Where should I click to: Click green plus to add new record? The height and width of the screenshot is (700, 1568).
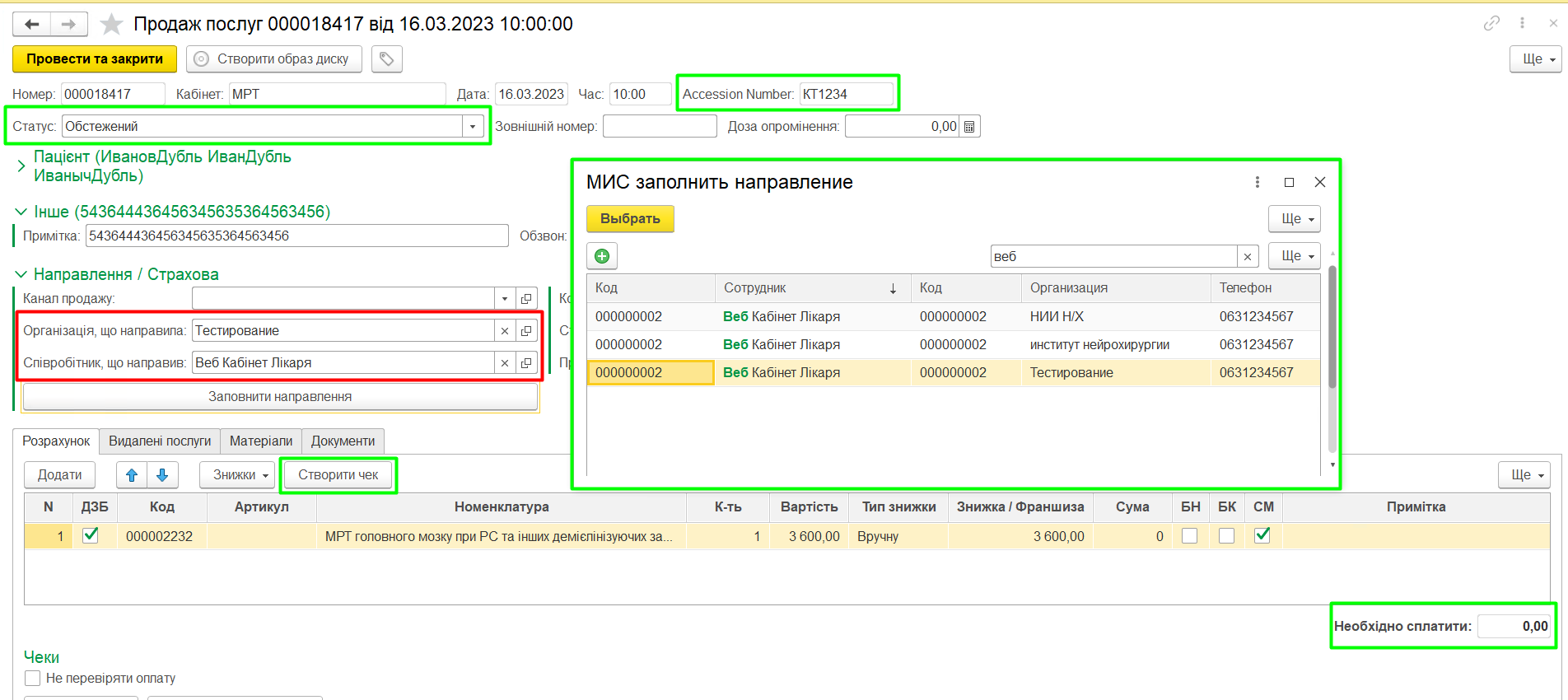point(602,256)
